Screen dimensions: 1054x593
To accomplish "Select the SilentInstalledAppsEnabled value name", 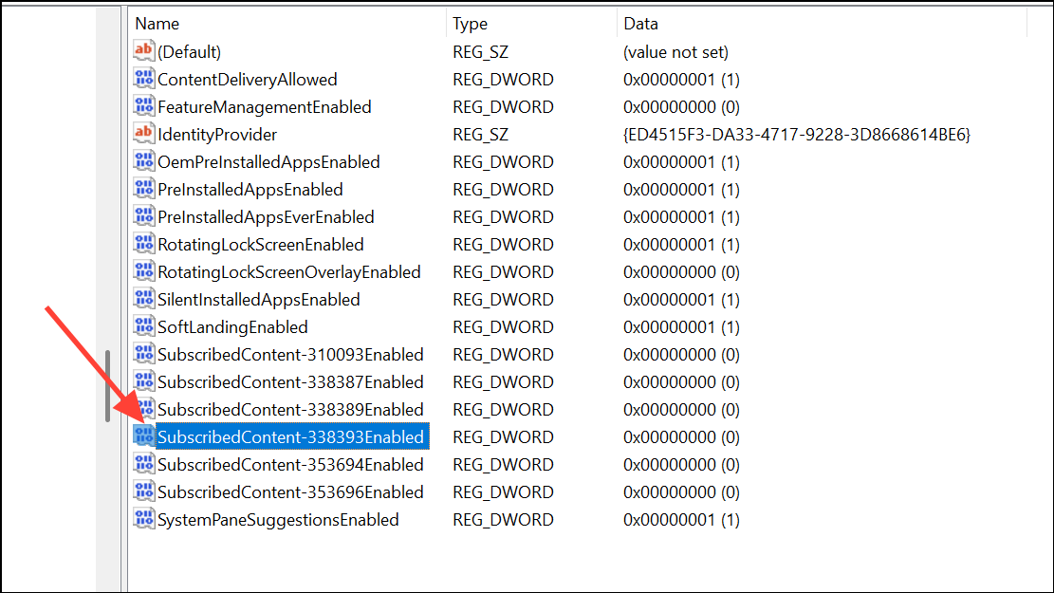I will tap(259, 300).
